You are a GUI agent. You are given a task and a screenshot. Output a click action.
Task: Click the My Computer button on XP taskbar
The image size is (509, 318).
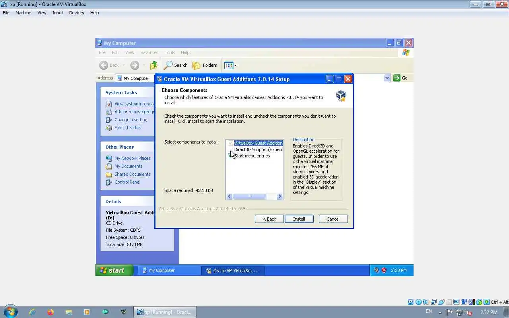(x=169, y=270)
